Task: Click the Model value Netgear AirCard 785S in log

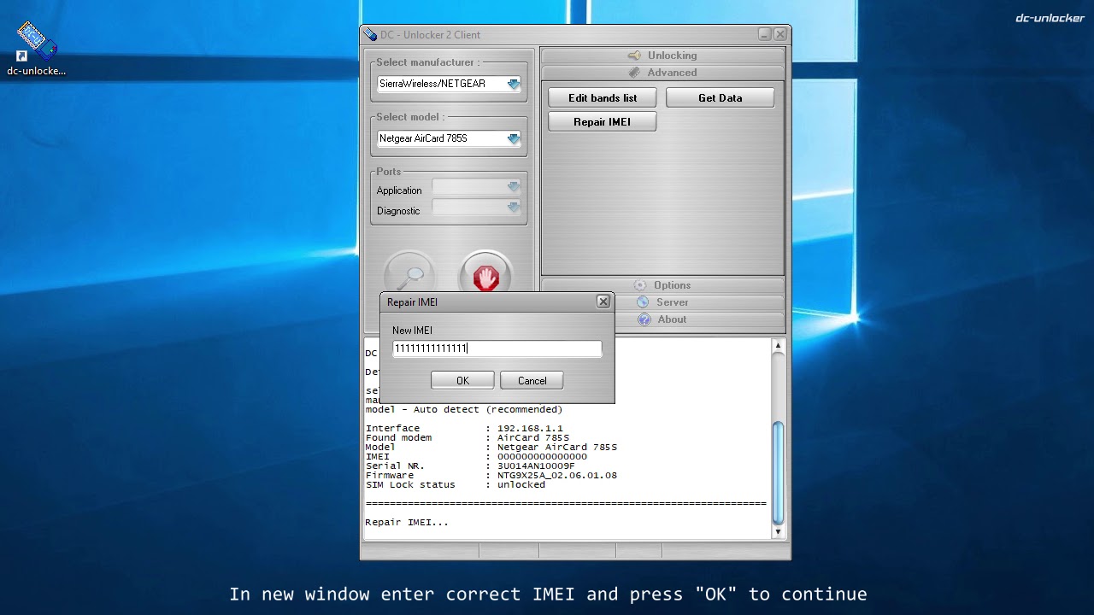Action: tap(557, 448)
